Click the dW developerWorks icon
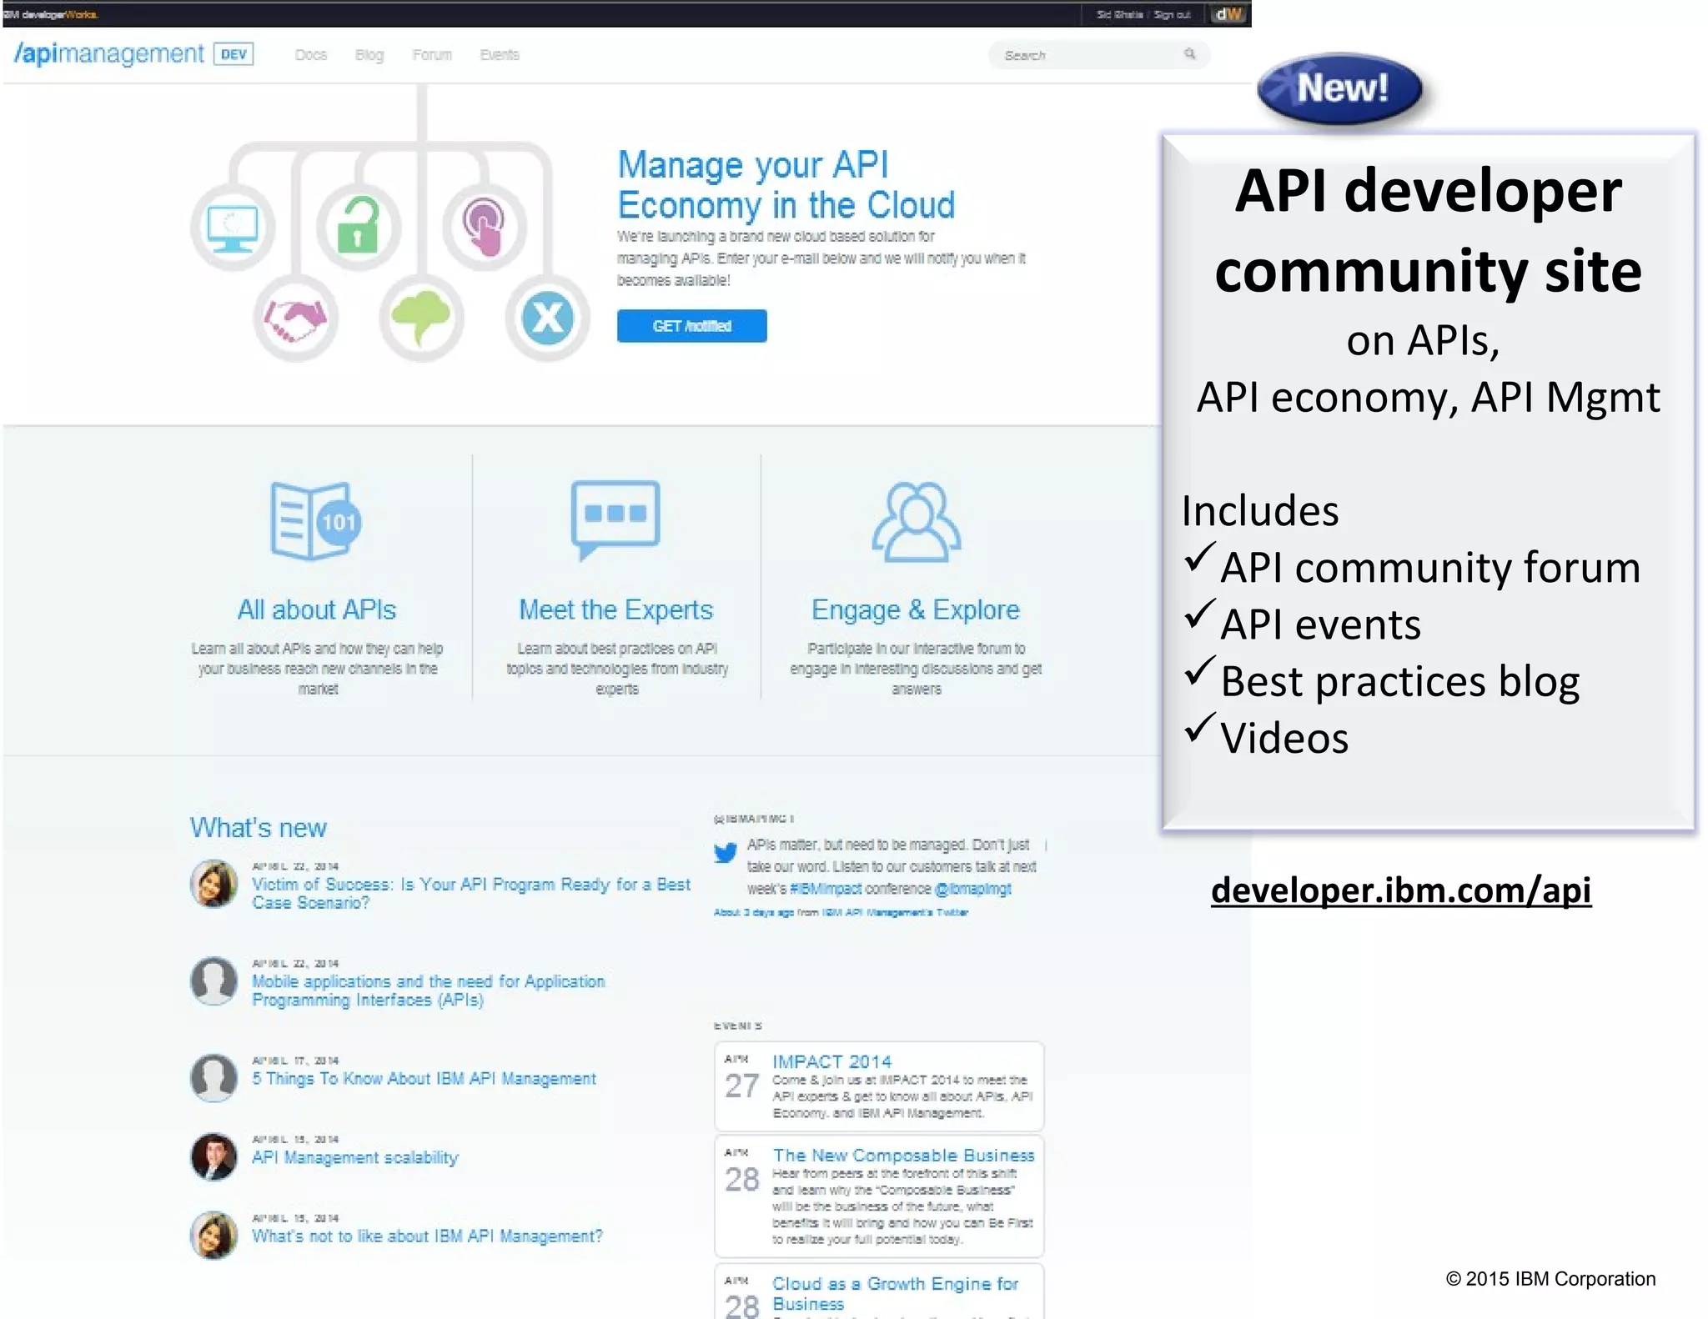The image size is (1708, 1319). tap(1228, 14)
